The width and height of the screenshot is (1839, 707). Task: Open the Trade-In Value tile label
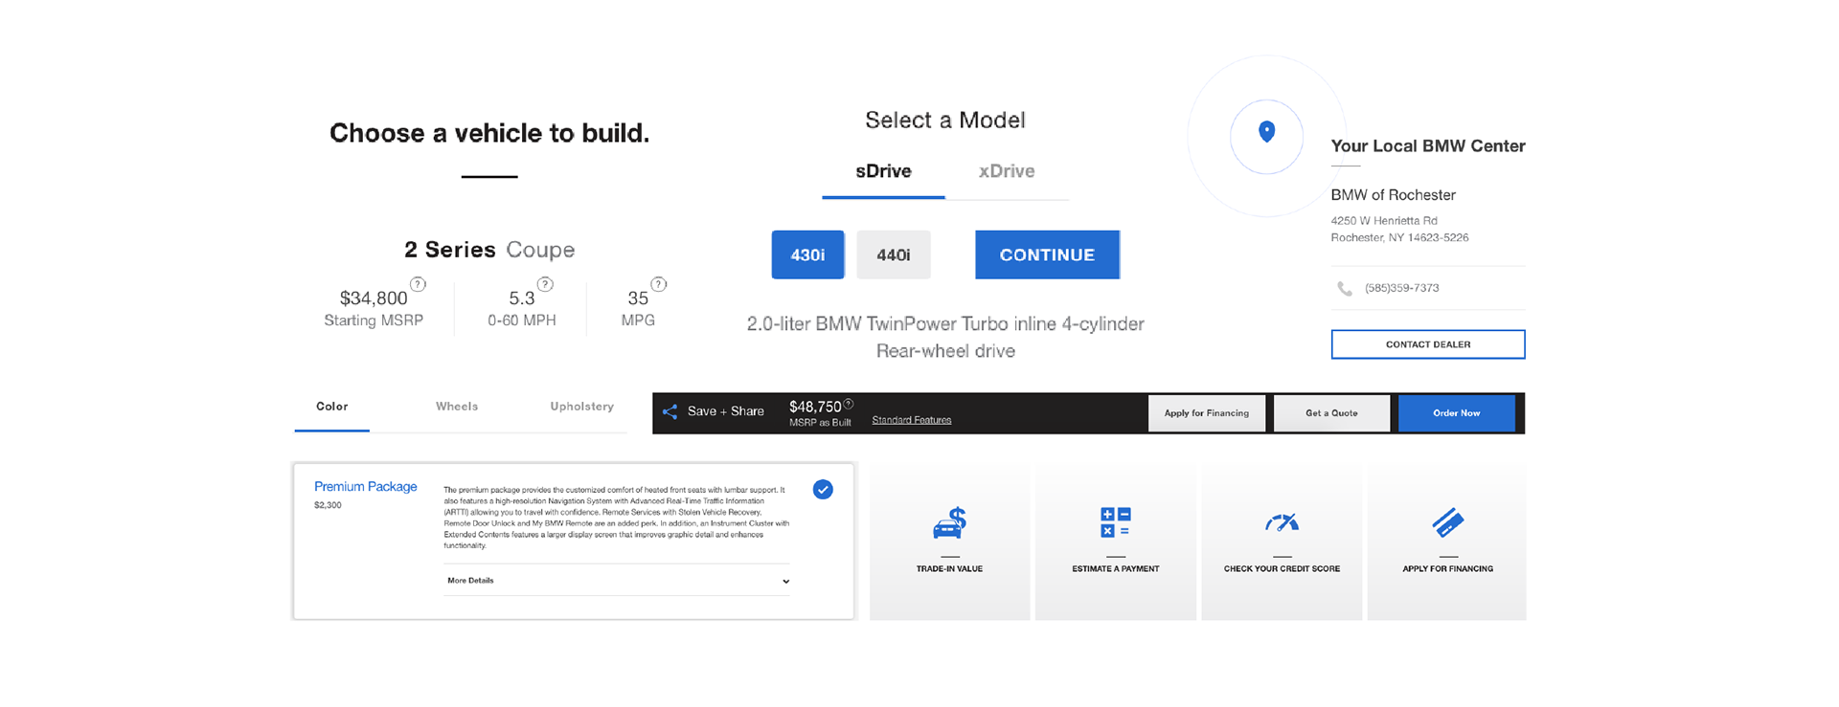[x=949, y=569]
